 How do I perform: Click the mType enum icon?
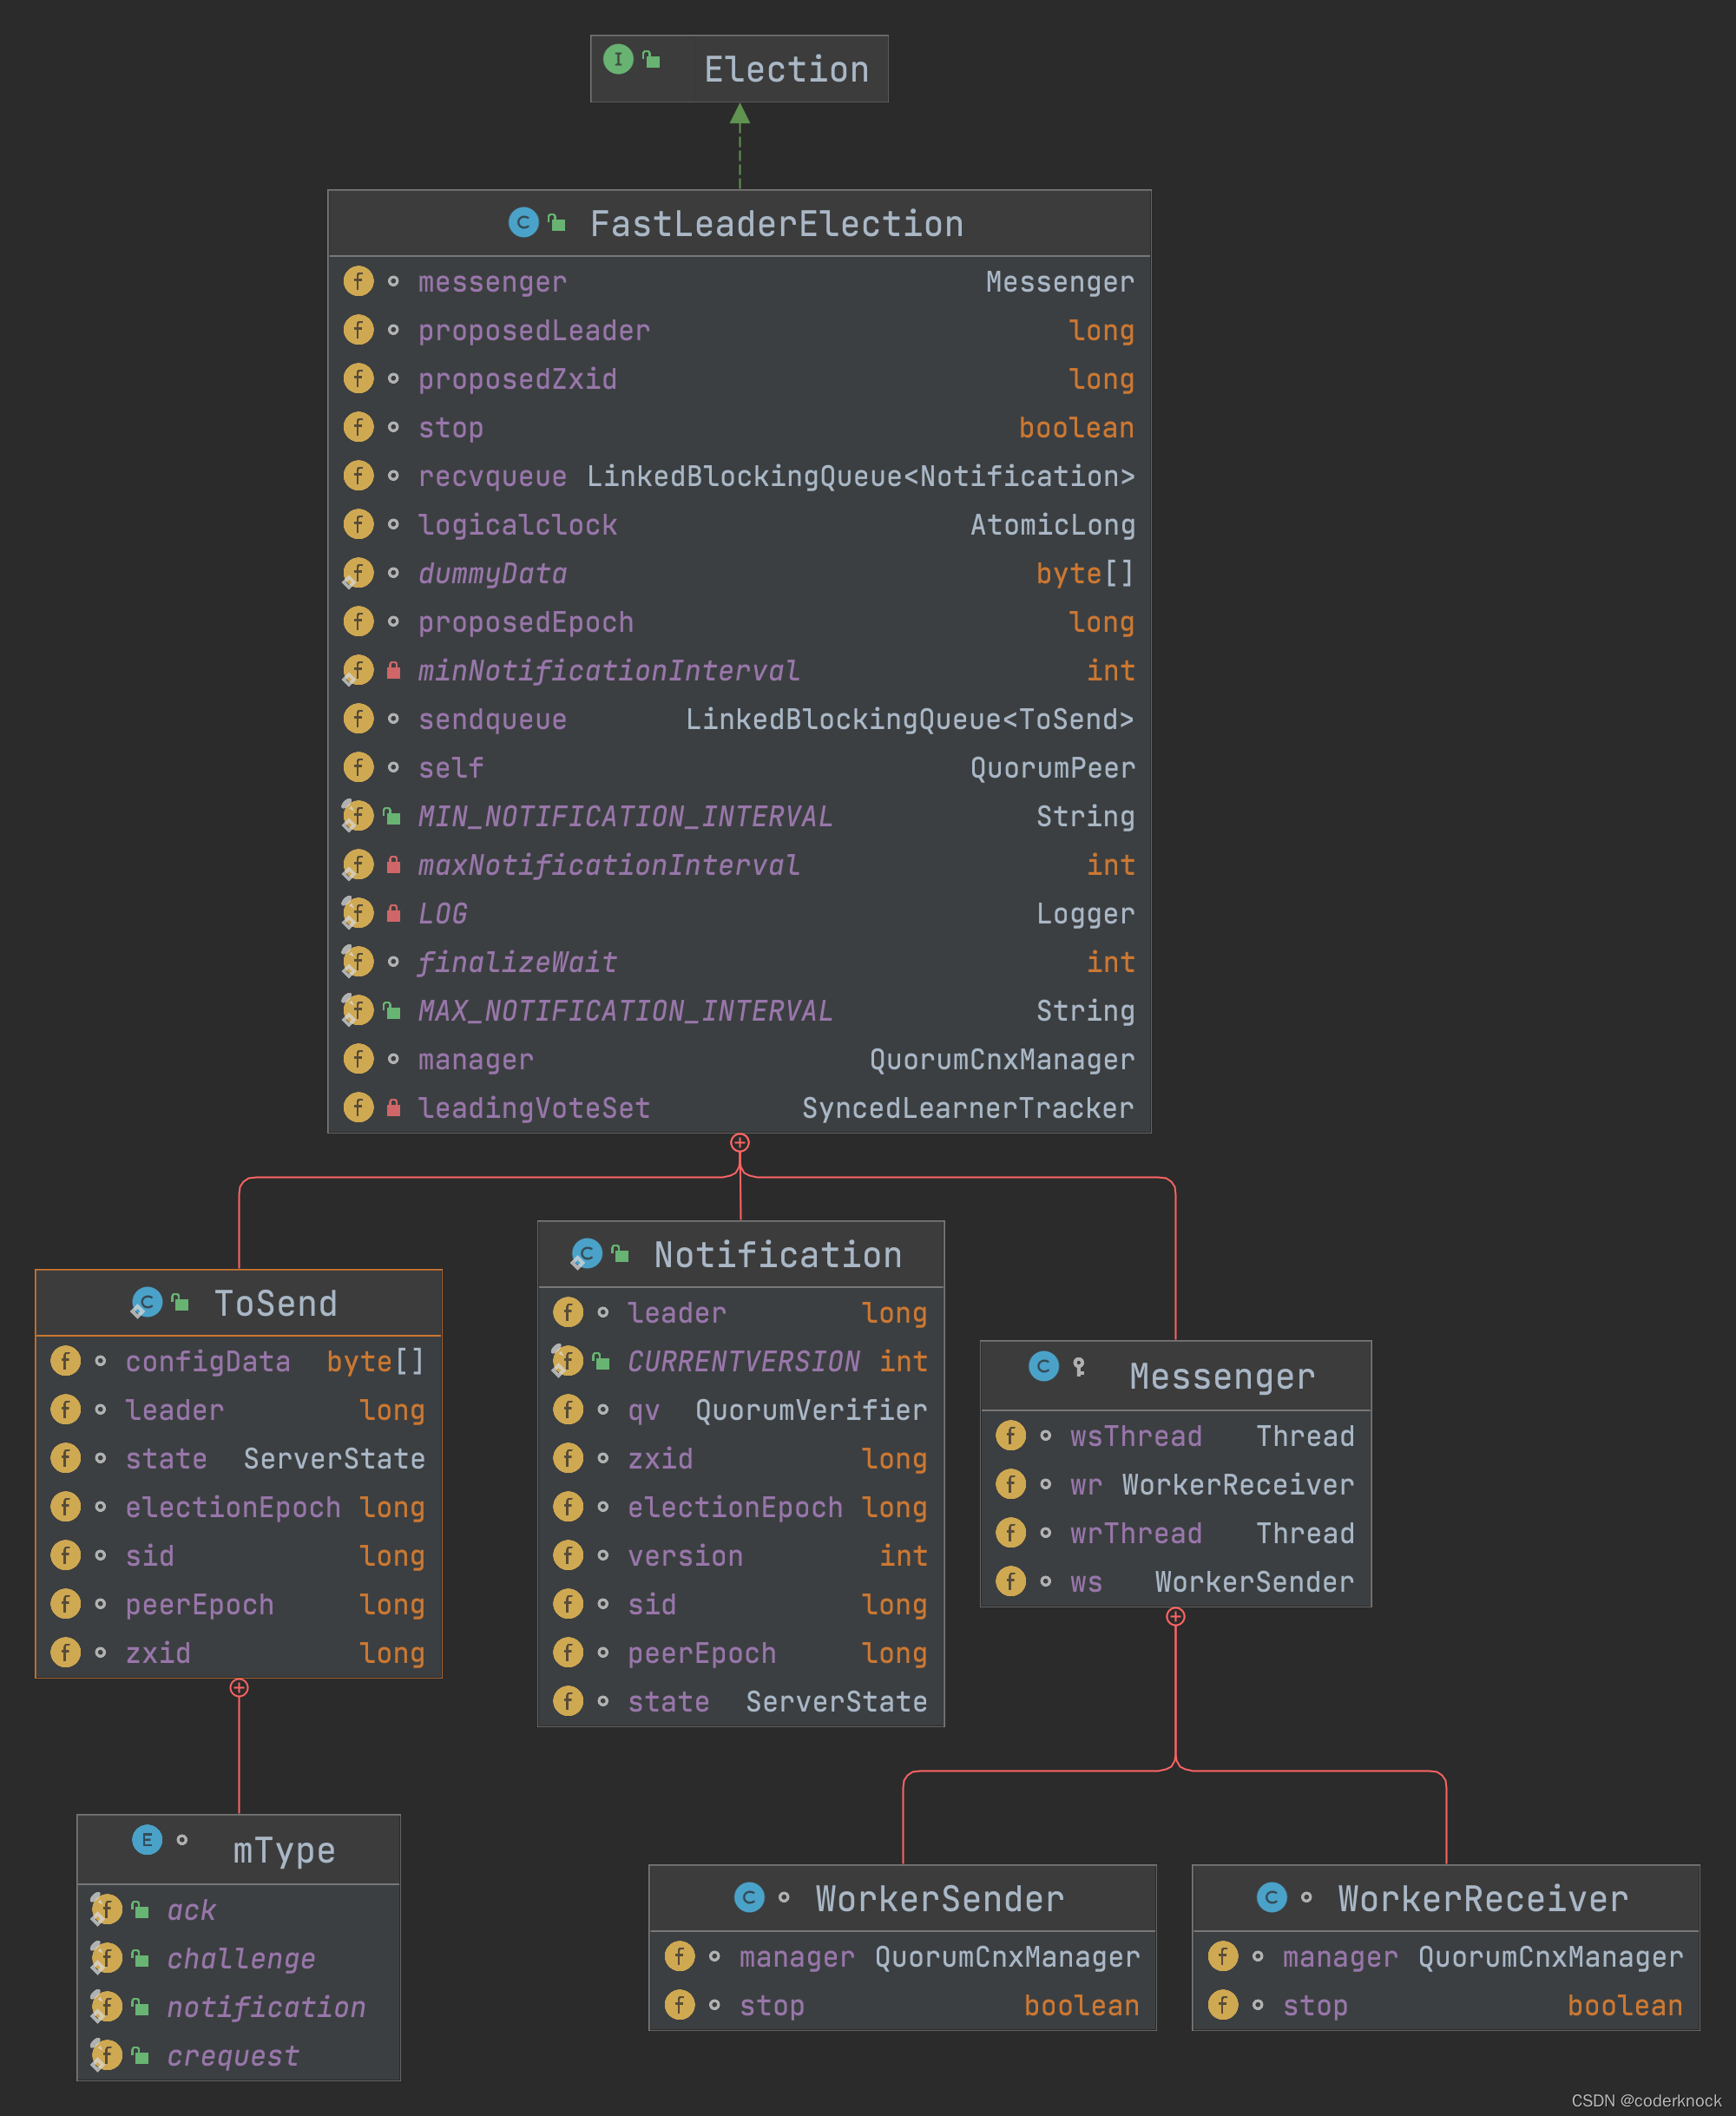[x=147, y=1839]
